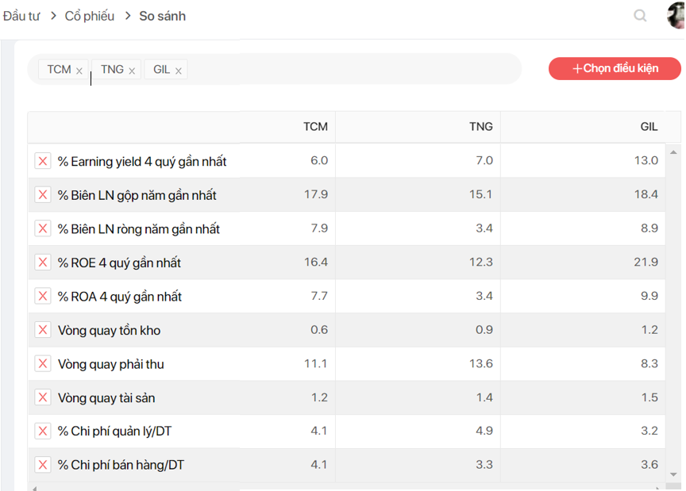
Task: Click the search magnifier icon
Action: [x=640, y=16]
